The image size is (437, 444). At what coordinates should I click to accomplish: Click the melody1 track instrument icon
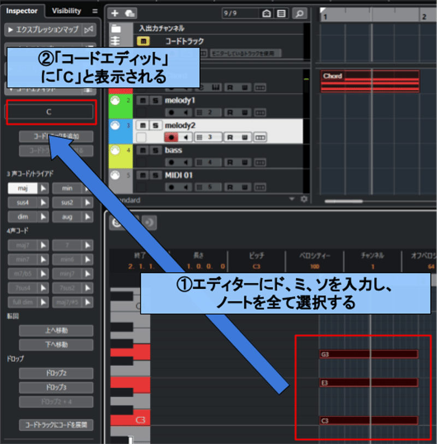coord(115,100)
